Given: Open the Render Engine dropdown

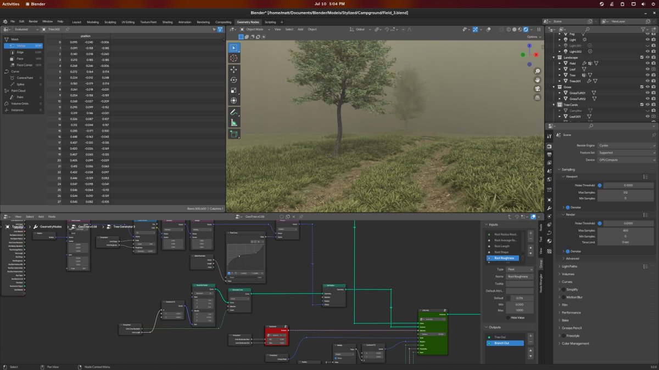Looking at the screenshot, I should tap(627, 145).
